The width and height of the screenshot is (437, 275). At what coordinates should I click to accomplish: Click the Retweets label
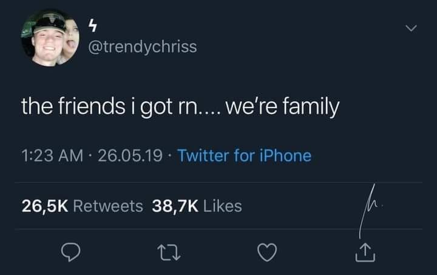108,206
